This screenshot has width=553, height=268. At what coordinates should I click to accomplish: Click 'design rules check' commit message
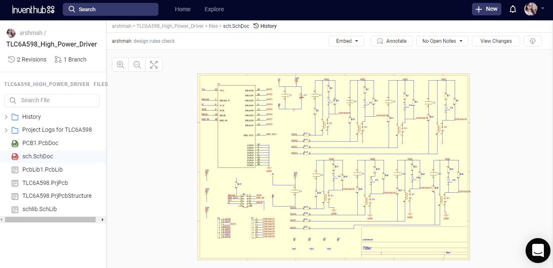pyautogui.click(x=154, y=41)
